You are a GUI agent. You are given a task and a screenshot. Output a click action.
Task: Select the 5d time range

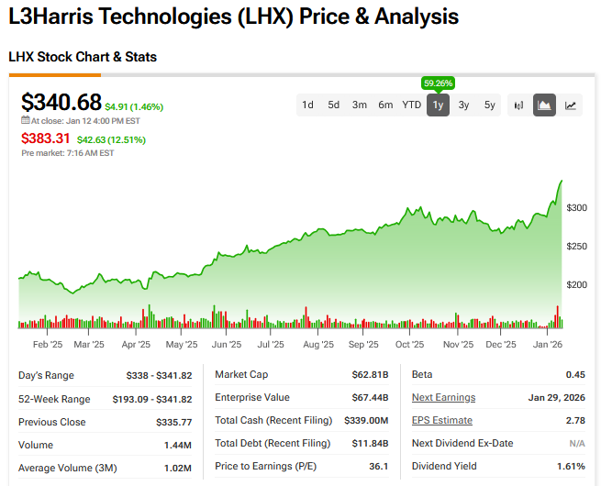pos(334,105)
